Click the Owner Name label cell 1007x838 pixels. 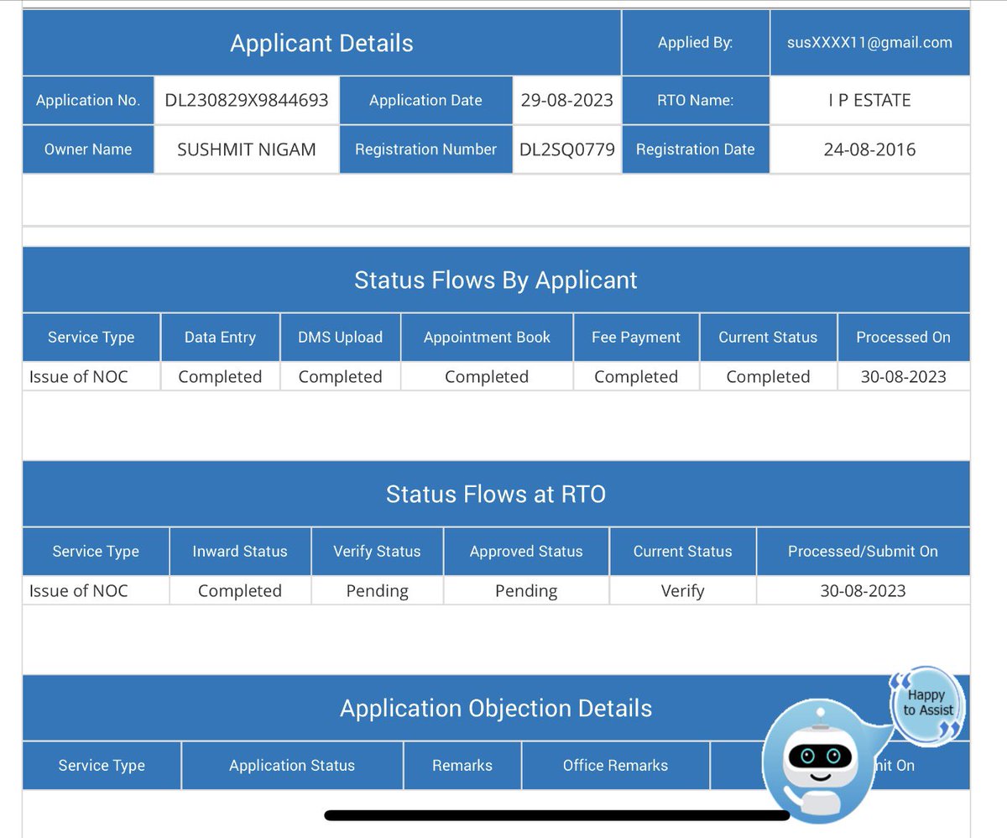point(88,149)
